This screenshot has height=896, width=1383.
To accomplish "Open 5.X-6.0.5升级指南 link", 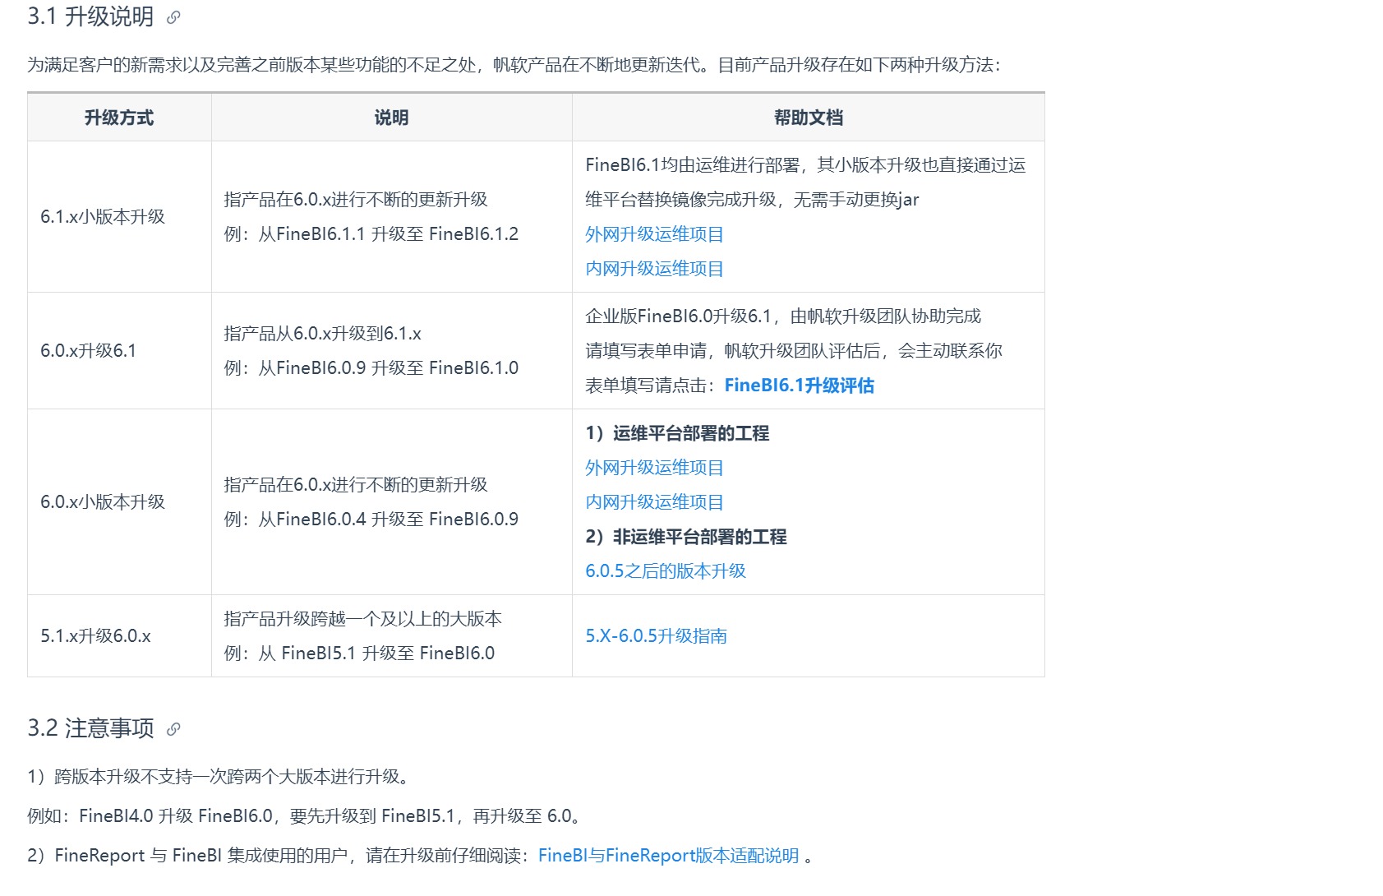I will 656,636.
